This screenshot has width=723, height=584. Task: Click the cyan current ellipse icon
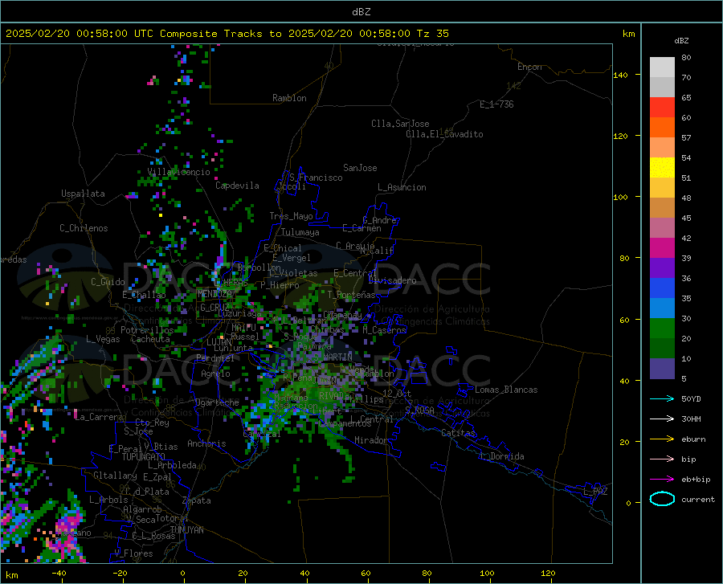click(x=662, y=499)
